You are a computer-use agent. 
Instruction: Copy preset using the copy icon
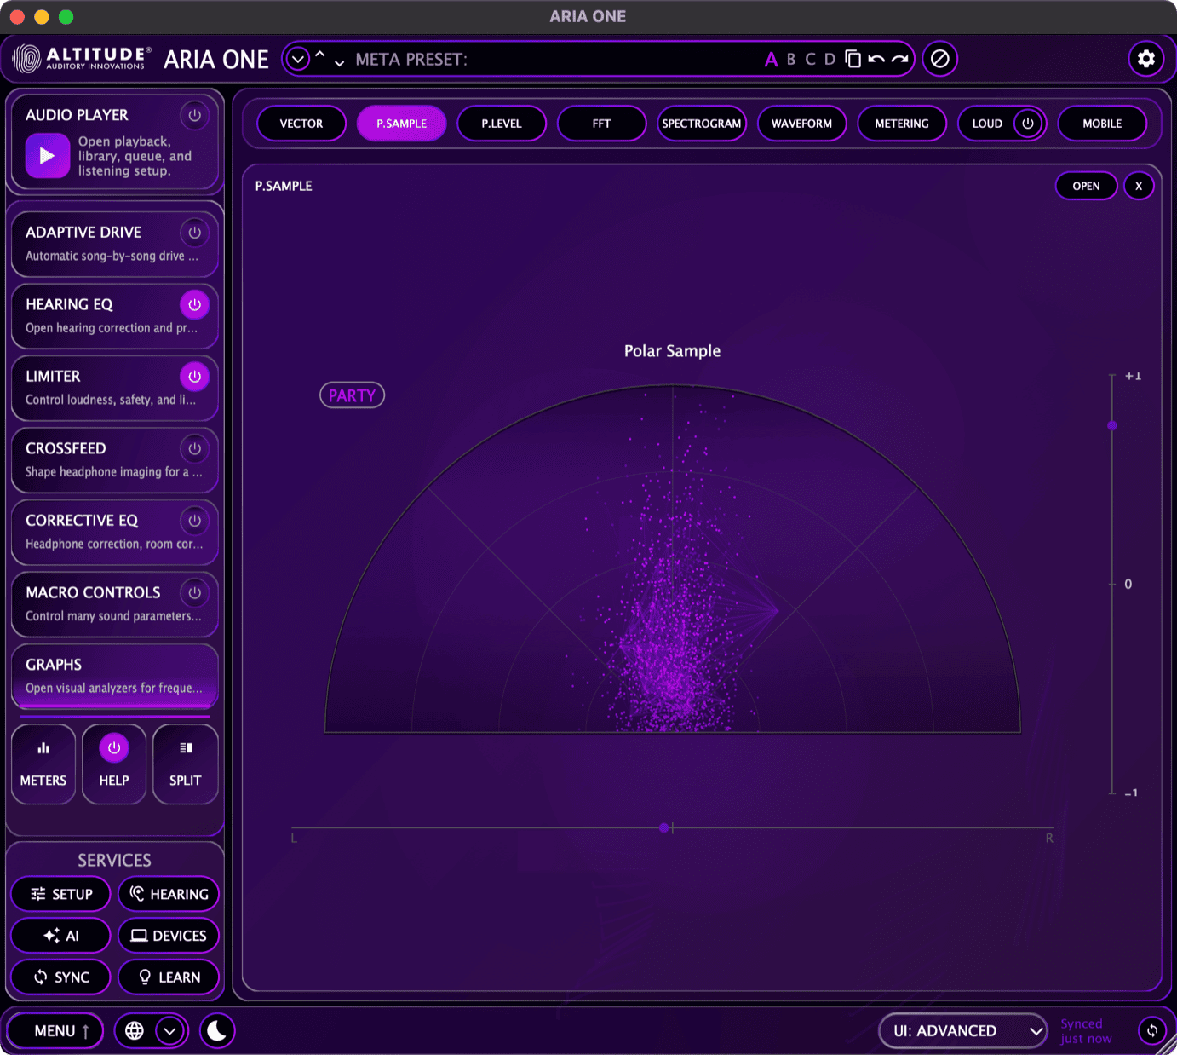click(853, 59)
